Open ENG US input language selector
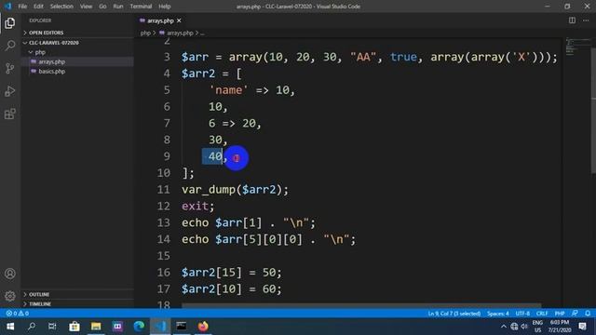Image resolution: width=596 pixels, height=335 pixels. [537, 327]
